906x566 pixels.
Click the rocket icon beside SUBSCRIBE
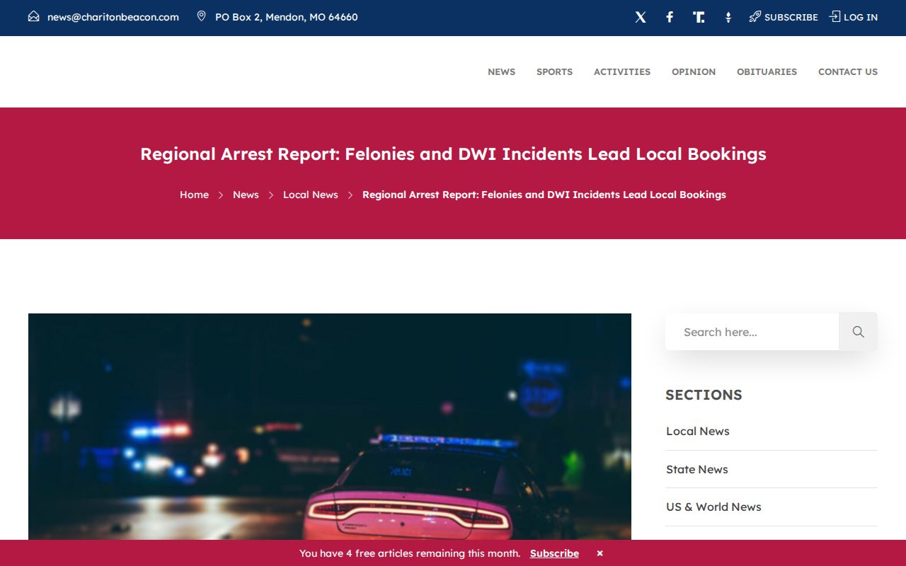pos(755,16)
